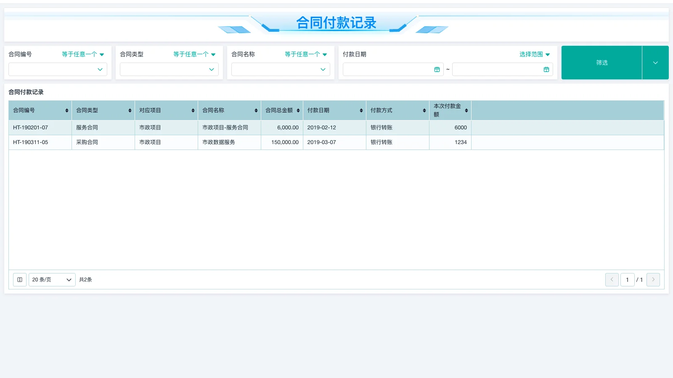The width and height of the screenshot is (673, 378).
Task: Click the table density/size icon near pagination
Action: pyautogui.click(x=19, y=279)
